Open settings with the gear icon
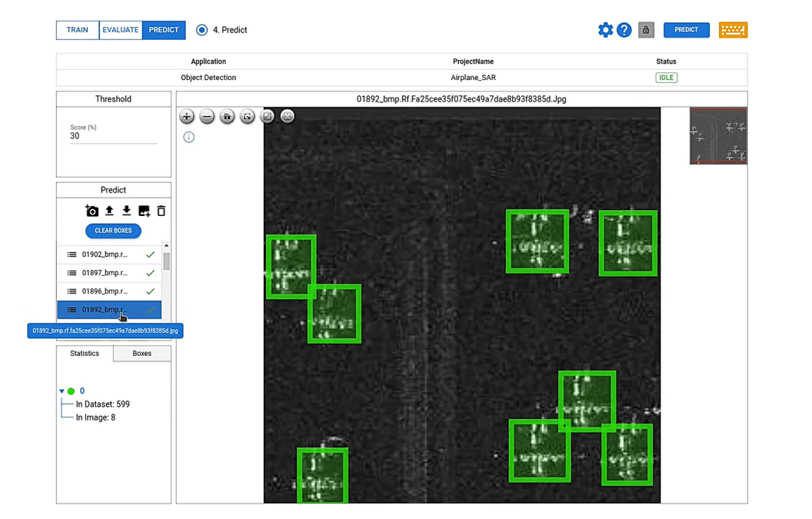812x519 pixels. tap(605, 29)
